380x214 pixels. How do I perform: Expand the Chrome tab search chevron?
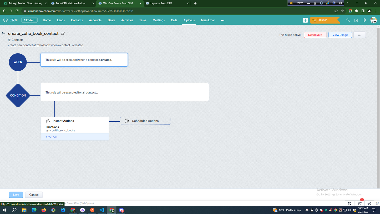[348, 3]
